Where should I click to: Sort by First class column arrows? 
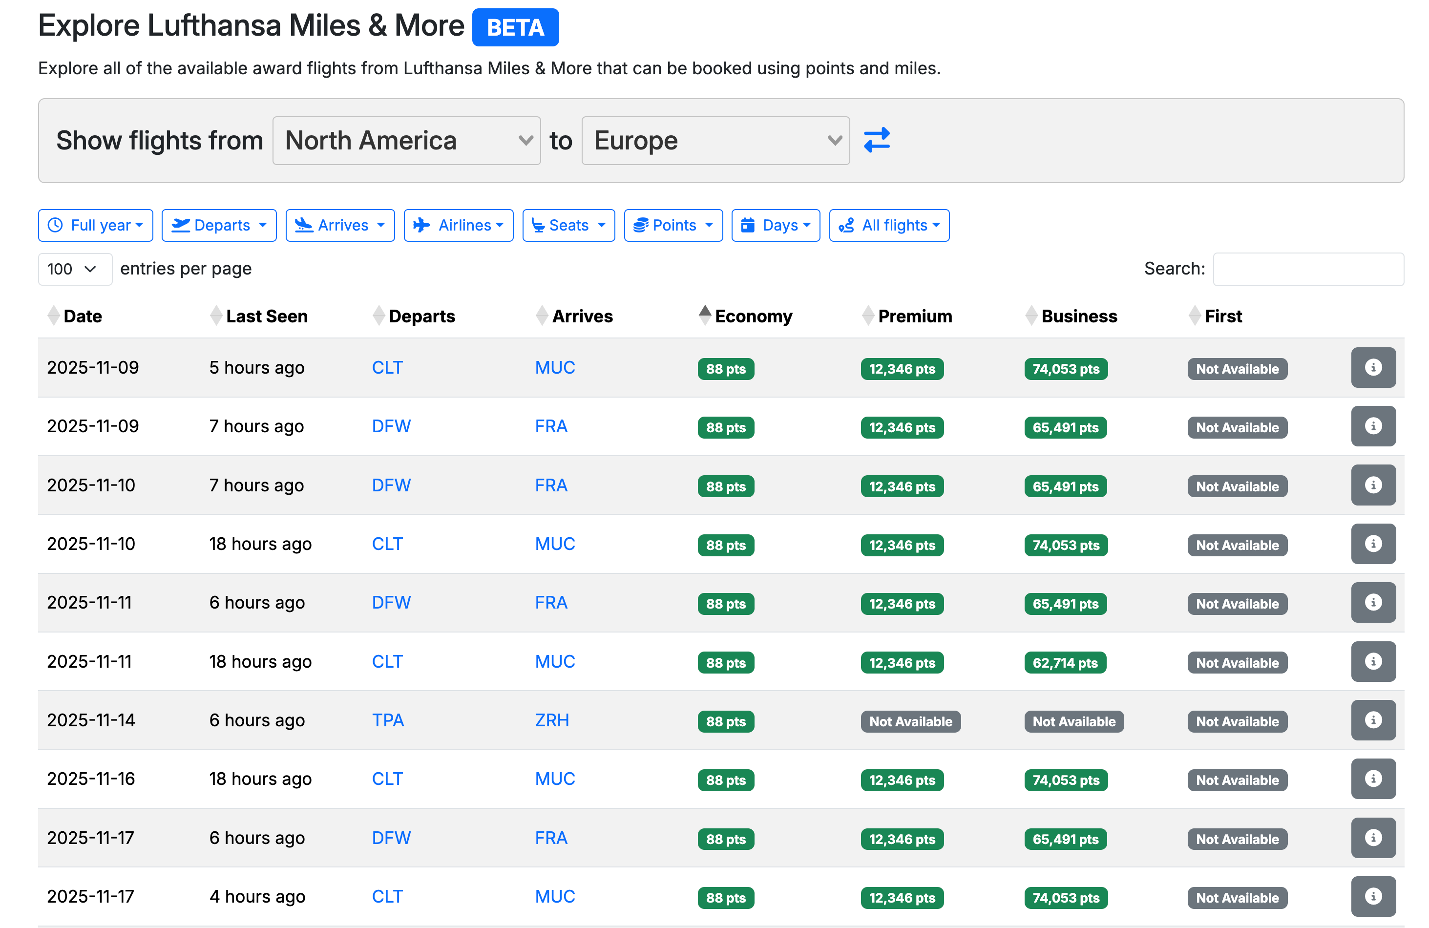(x=1194, y=316)
